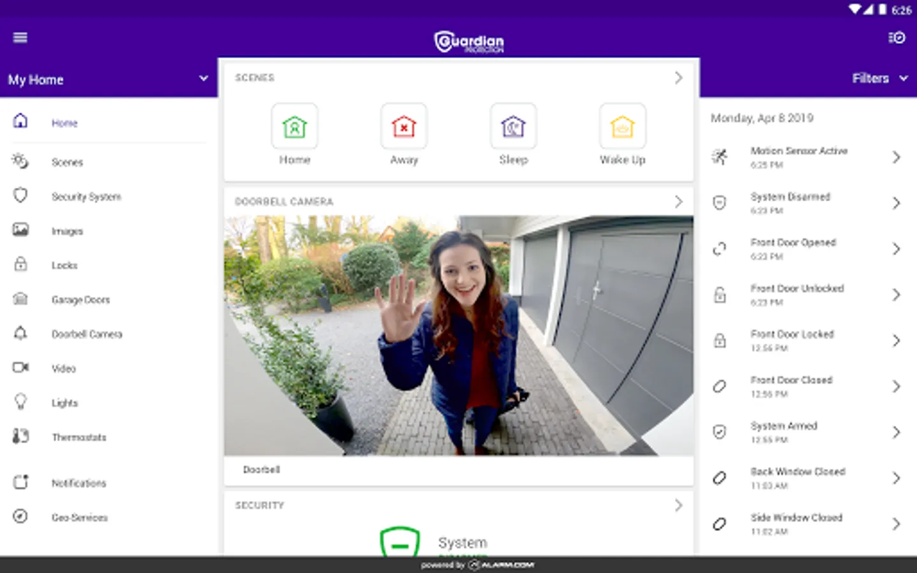Activate the Wake Up scene
The height and width of the screenshot is (573, 917).
click(623, 126)
